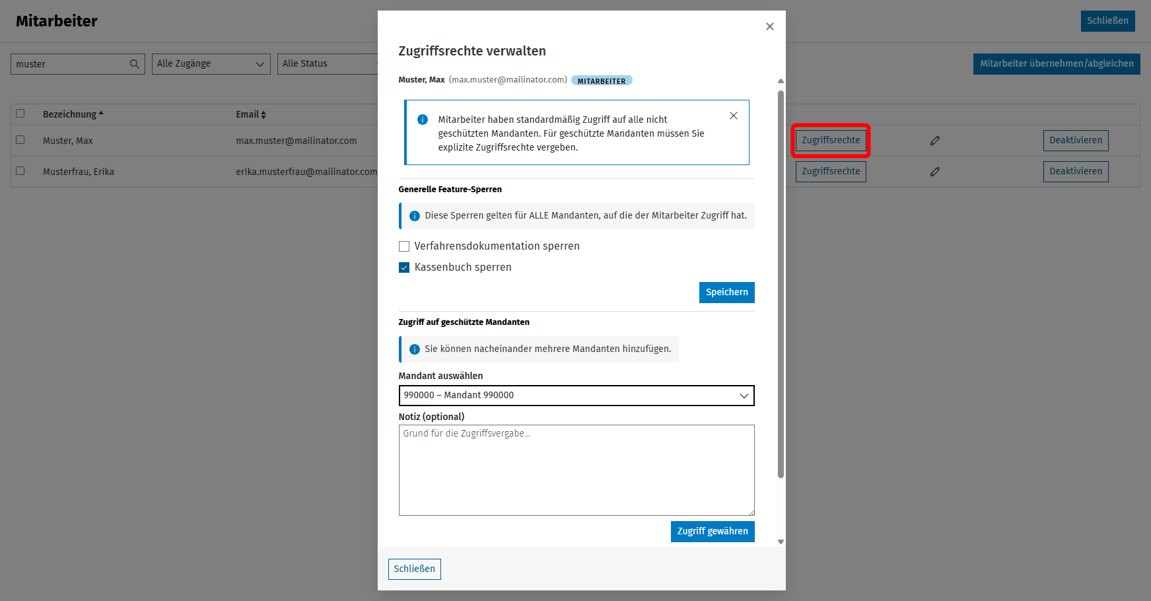Edit Musterfrau, Erika with pencil icon

coord(935,172)
